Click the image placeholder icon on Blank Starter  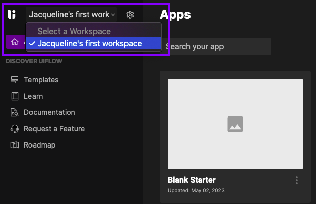click(235, 124)
